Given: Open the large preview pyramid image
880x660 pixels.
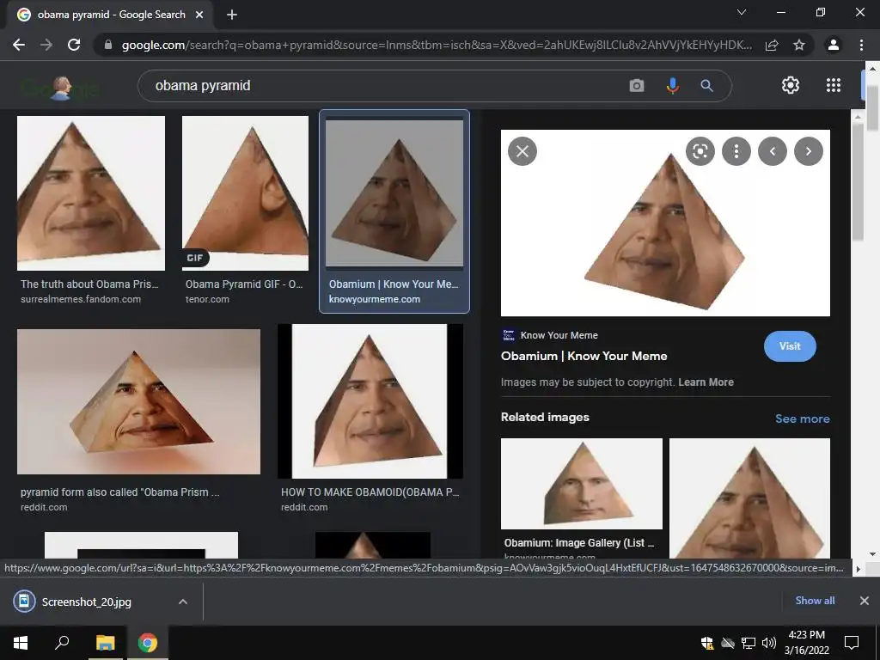Looking at the screenshot, I should [665, 223].
